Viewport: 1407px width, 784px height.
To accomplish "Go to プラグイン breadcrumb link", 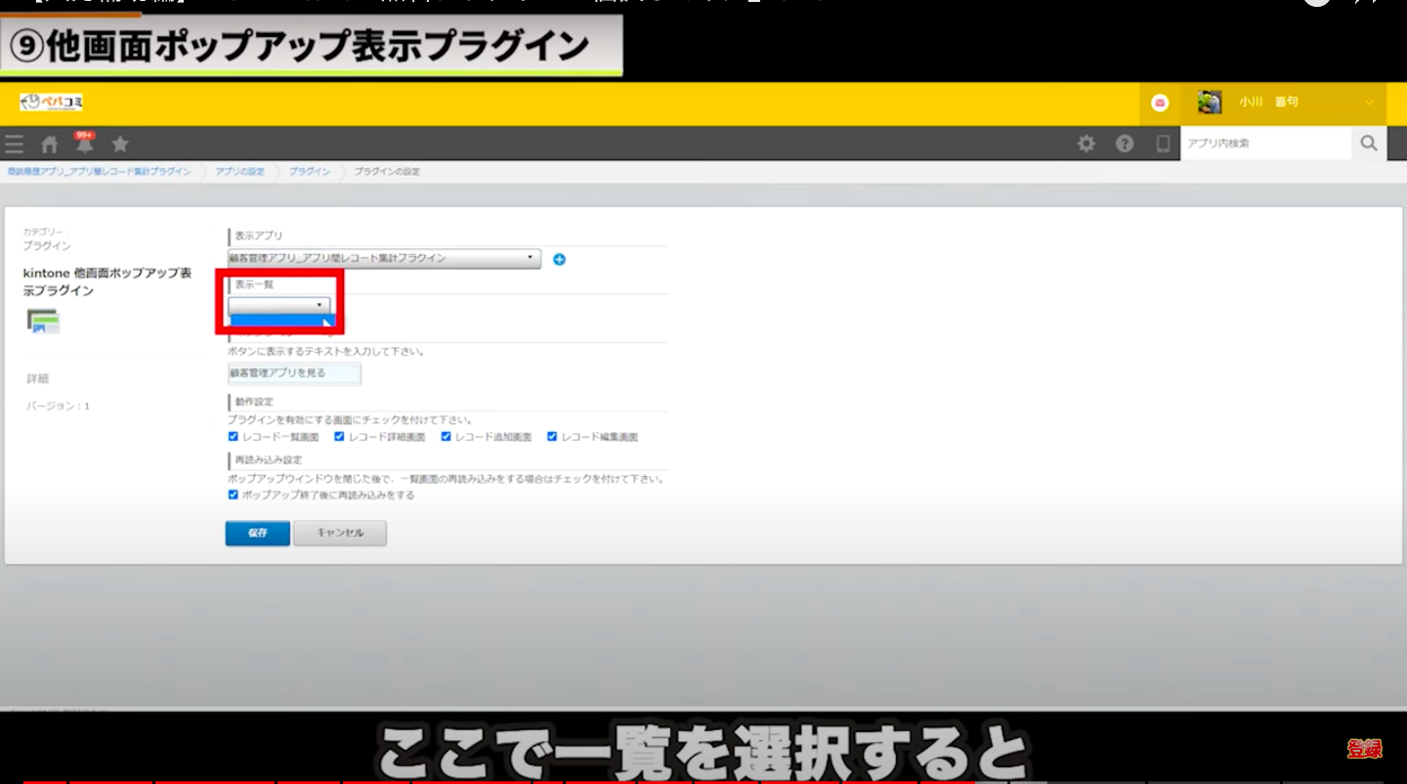I will click(309, 172).
